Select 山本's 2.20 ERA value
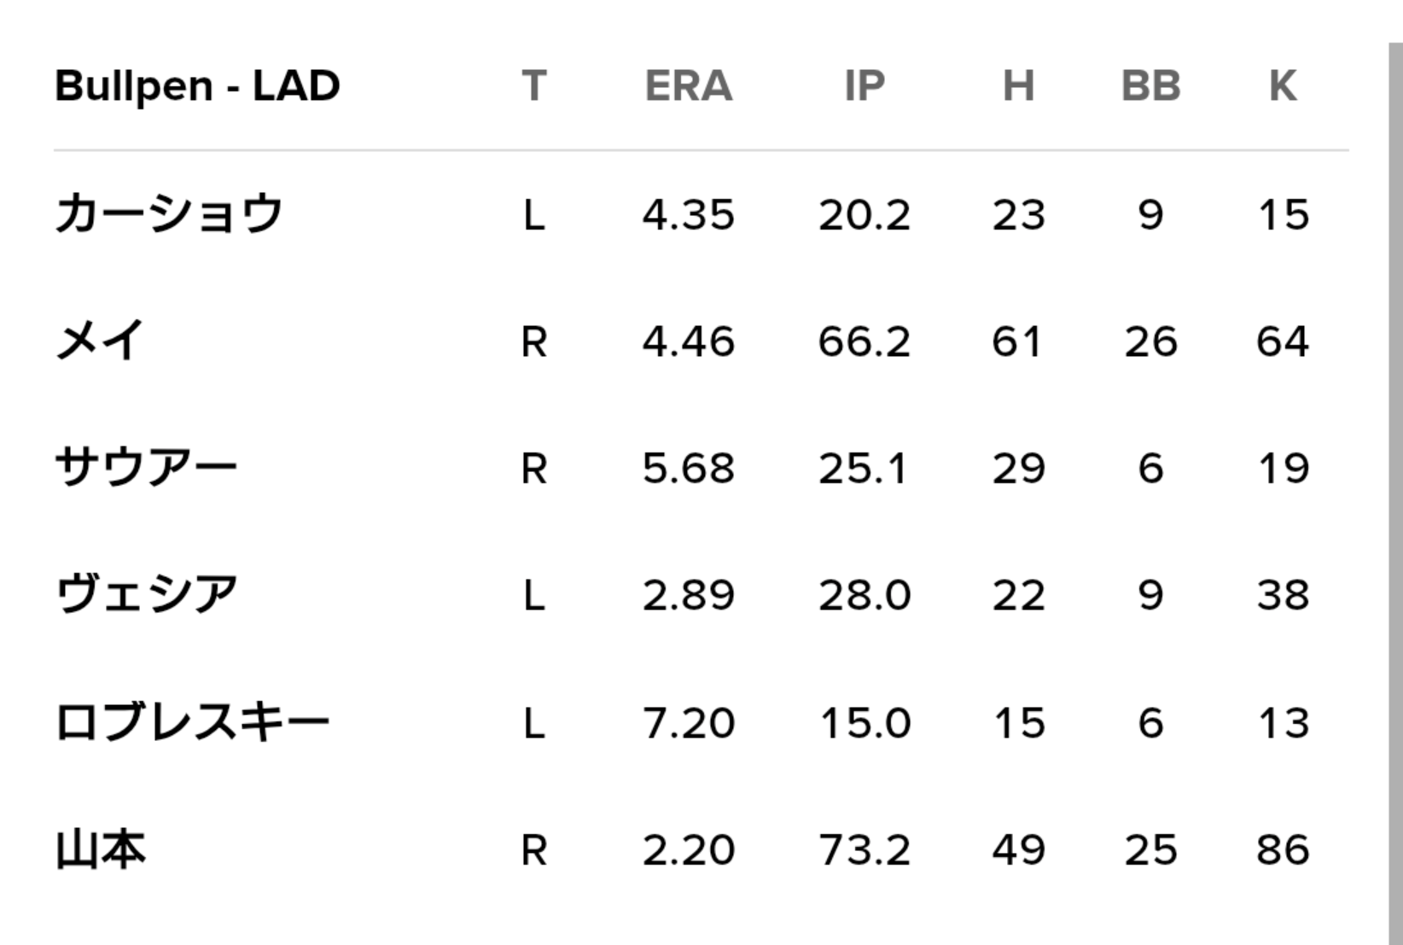Screen dimensions: 1403x945 point(689,849)
